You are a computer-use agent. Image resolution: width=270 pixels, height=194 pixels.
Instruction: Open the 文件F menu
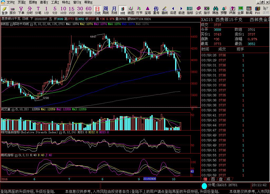point(11,2)
